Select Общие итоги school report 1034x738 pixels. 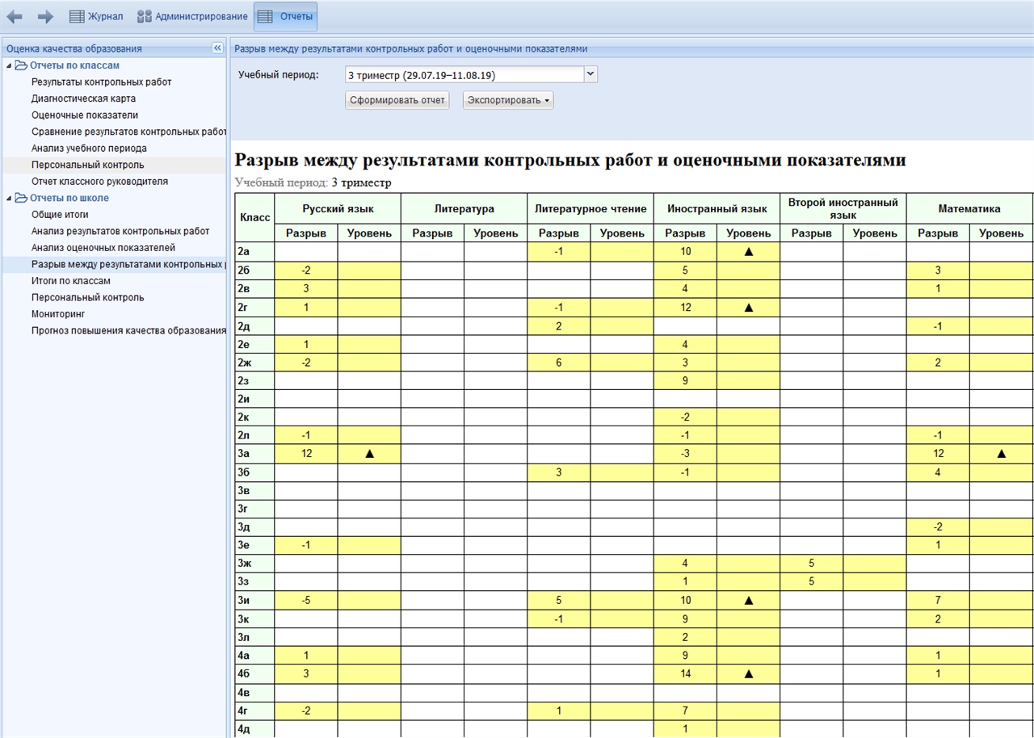(60, 215)
